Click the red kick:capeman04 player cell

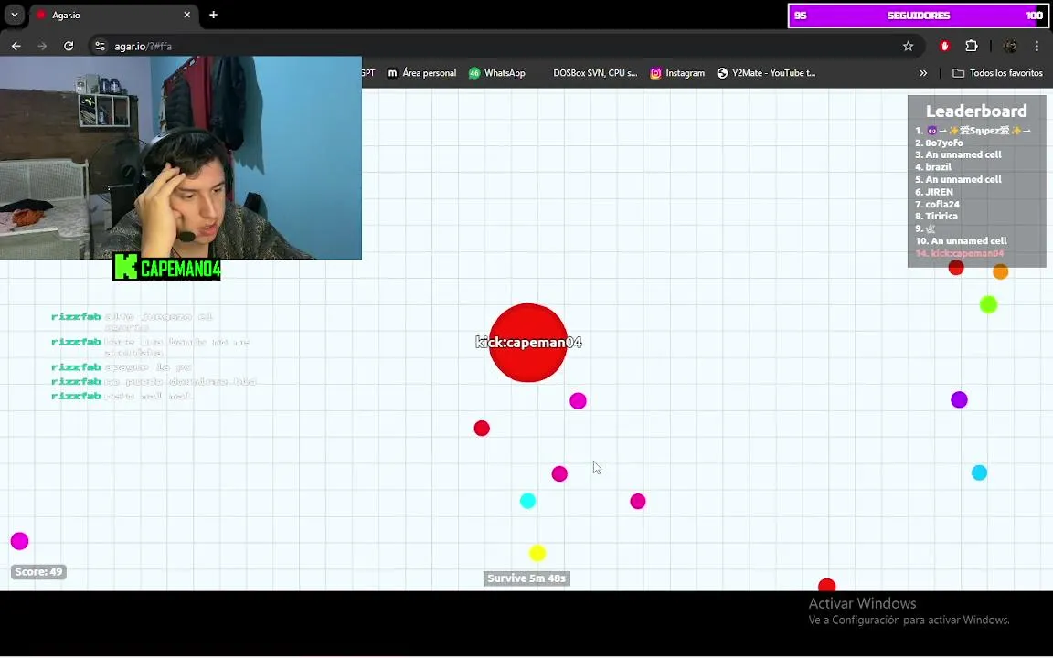pos(527,343)
